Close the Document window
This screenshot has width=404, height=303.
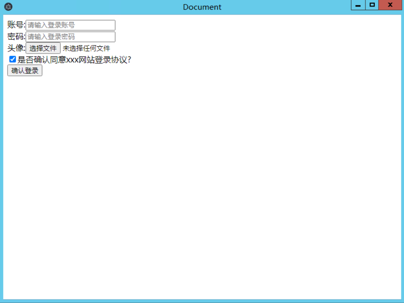[x=390, y=5]
